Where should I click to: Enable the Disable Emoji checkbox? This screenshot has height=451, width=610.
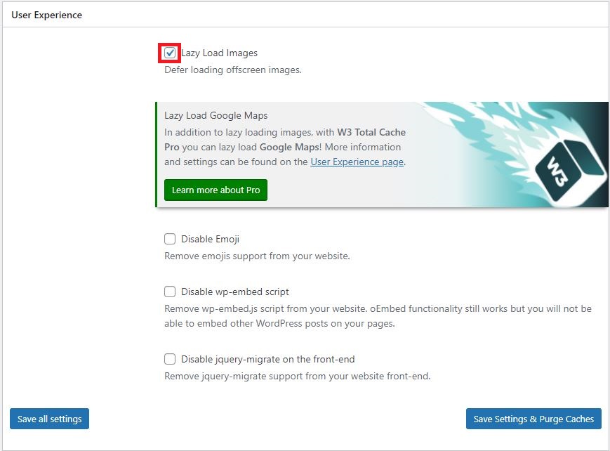(x=170, y=239)
